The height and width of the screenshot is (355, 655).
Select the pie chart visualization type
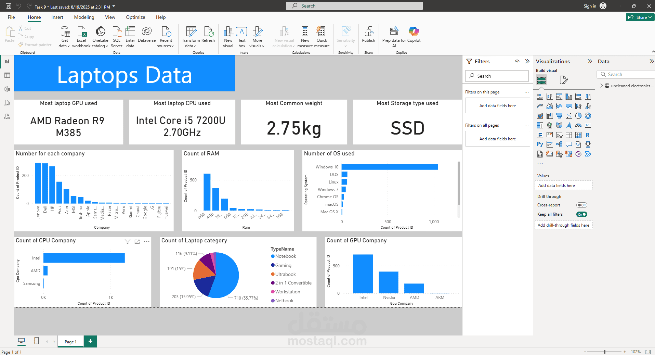click(578, 116)
